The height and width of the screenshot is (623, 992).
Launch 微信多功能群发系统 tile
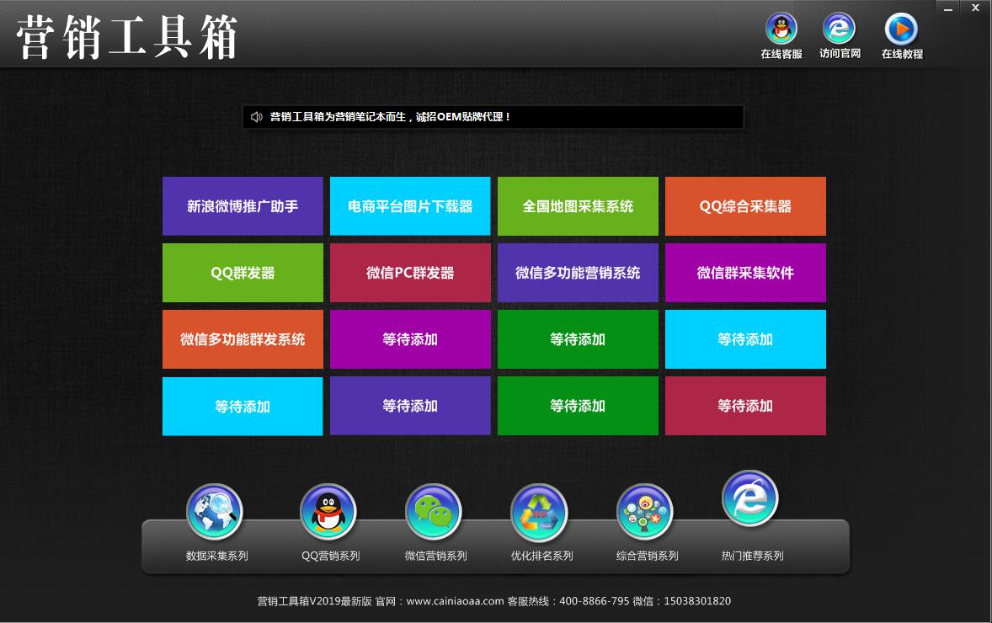click(243, 339)
